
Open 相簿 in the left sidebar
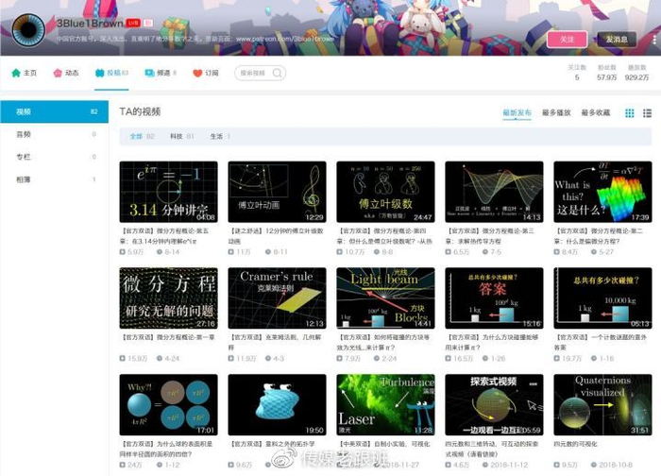tap(24, 179)
